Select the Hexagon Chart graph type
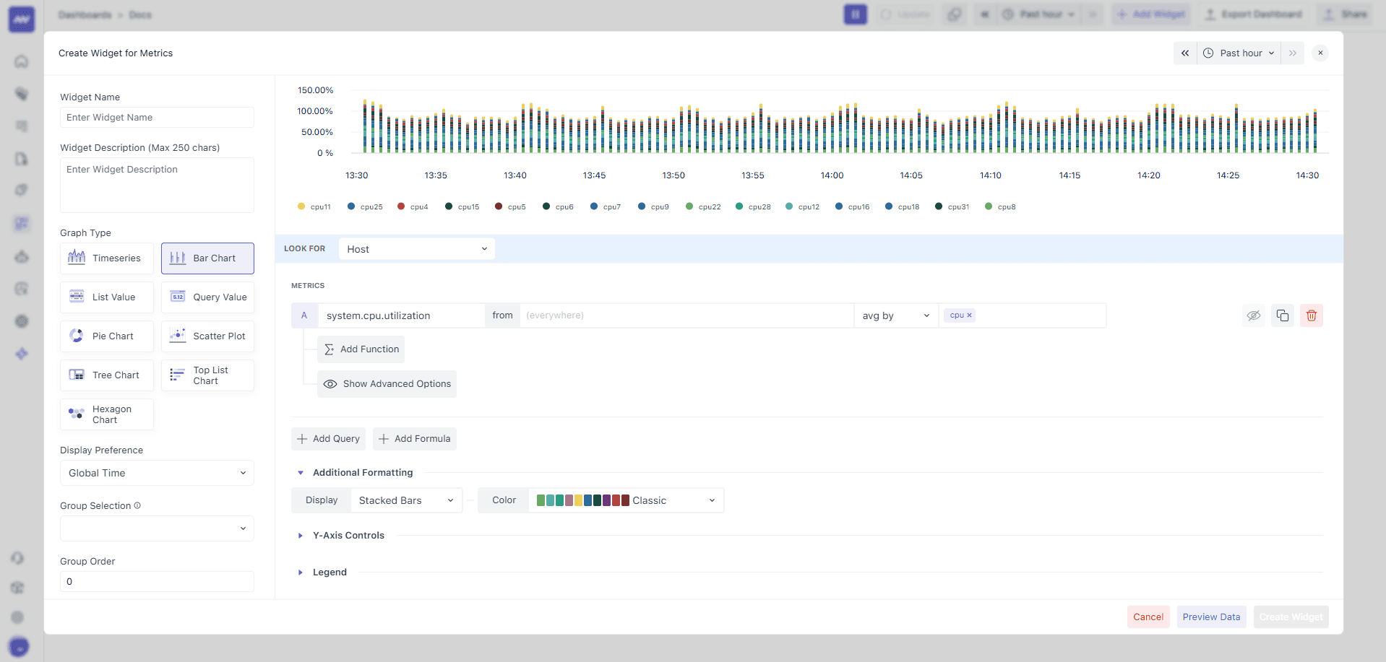Viewport: 1386px width, 662px height. click(x=106, y=414)
